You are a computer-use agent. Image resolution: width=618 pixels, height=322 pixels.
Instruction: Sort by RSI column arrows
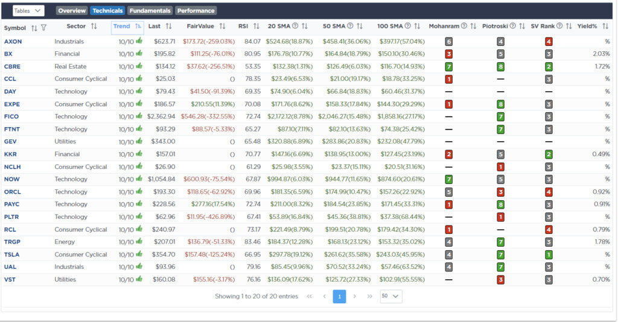pos(256,27)
